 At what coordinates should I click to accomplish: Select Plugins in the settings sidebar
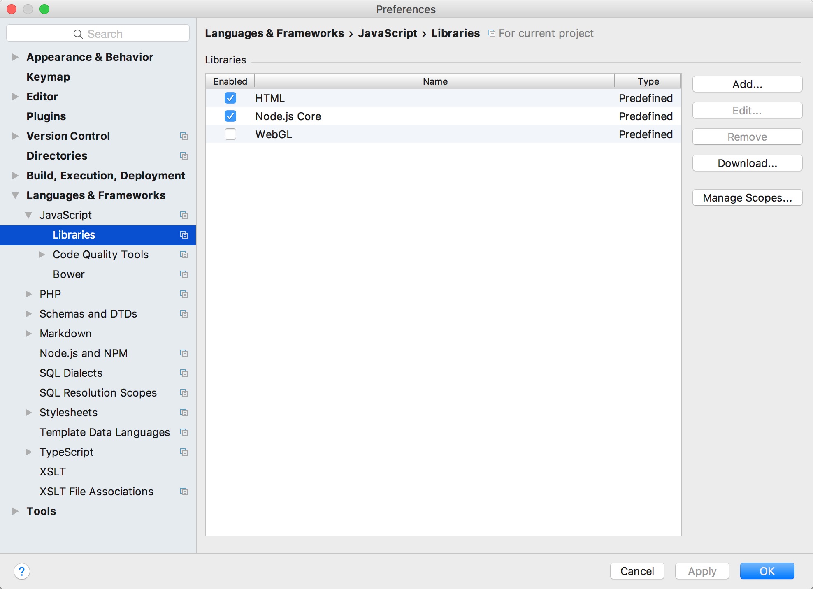46,116
